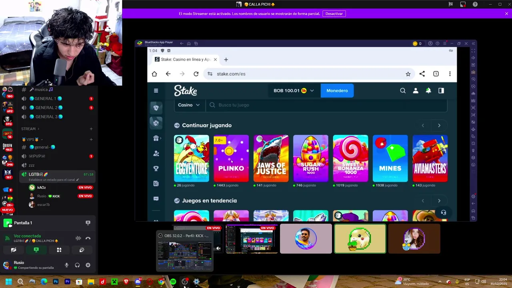The width and height of the screenshot is (512, 288).
Task: Go to browser home page icon
Action: (154, 74)
